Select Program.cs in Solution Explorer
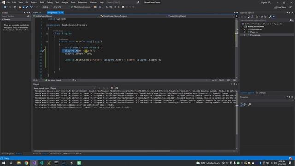Screen dimensions: 295x166 tap(255, 35)
